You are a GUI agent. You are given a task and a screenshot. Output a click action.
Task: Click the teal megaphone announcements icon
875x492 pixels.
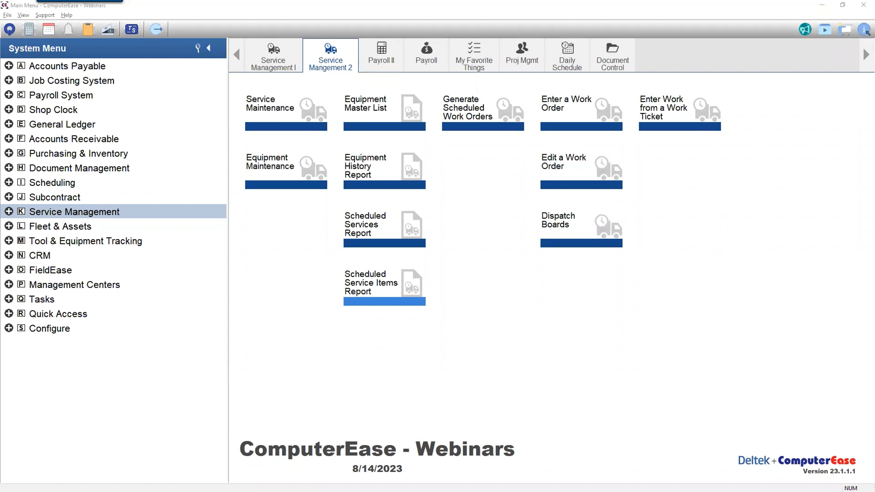tap(805, 29)
